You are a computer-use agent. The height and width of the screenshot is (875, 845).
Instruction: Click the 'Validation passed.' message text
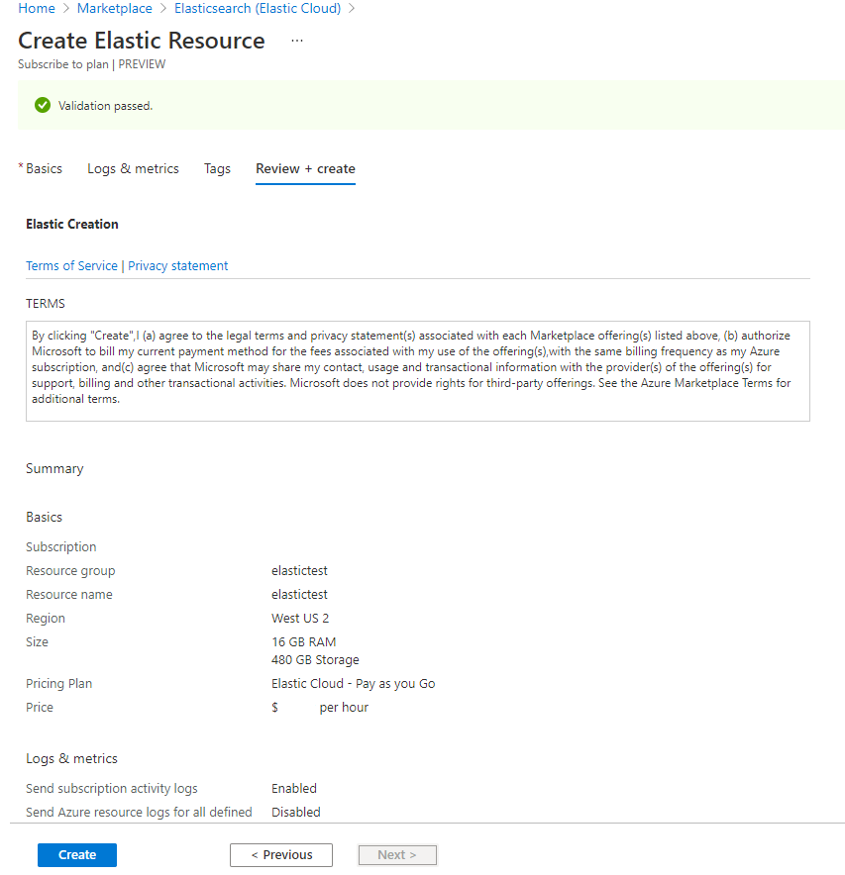tap(106, 106)
